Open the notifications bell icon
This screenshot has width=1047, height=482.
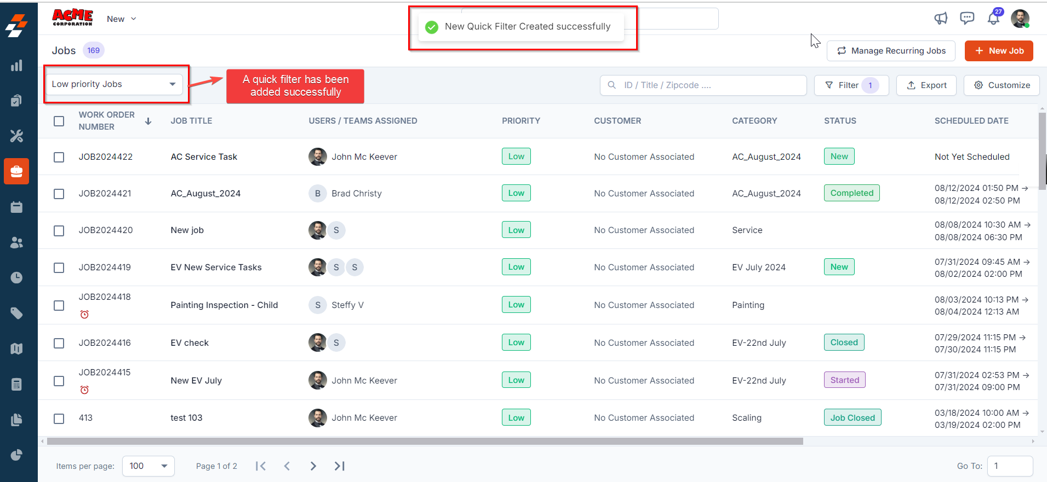993,19
